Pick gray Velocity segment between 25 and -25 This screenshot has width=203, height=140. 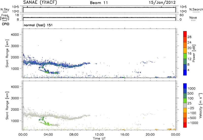[185, 105]
